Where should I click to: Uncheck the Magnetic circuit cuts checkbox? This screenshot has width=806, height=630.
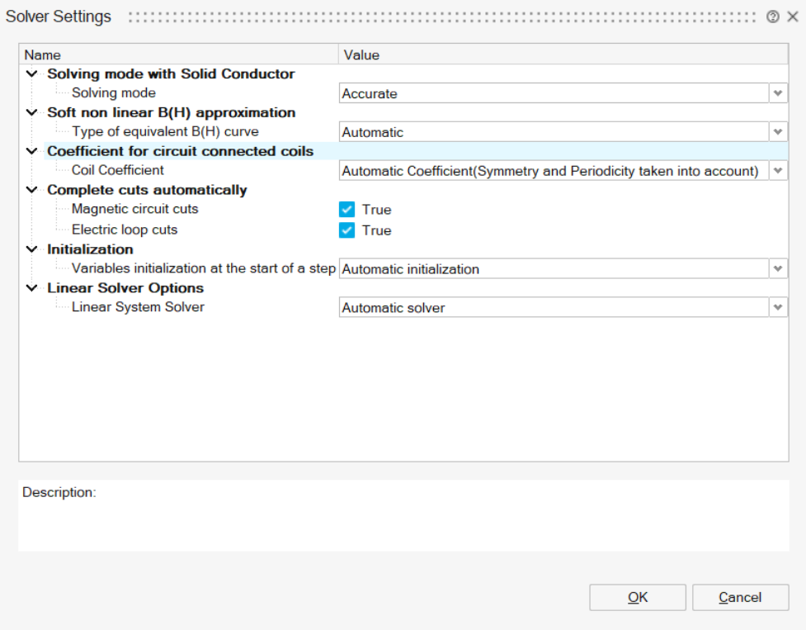pyautogui.click(x=347, y=210)
